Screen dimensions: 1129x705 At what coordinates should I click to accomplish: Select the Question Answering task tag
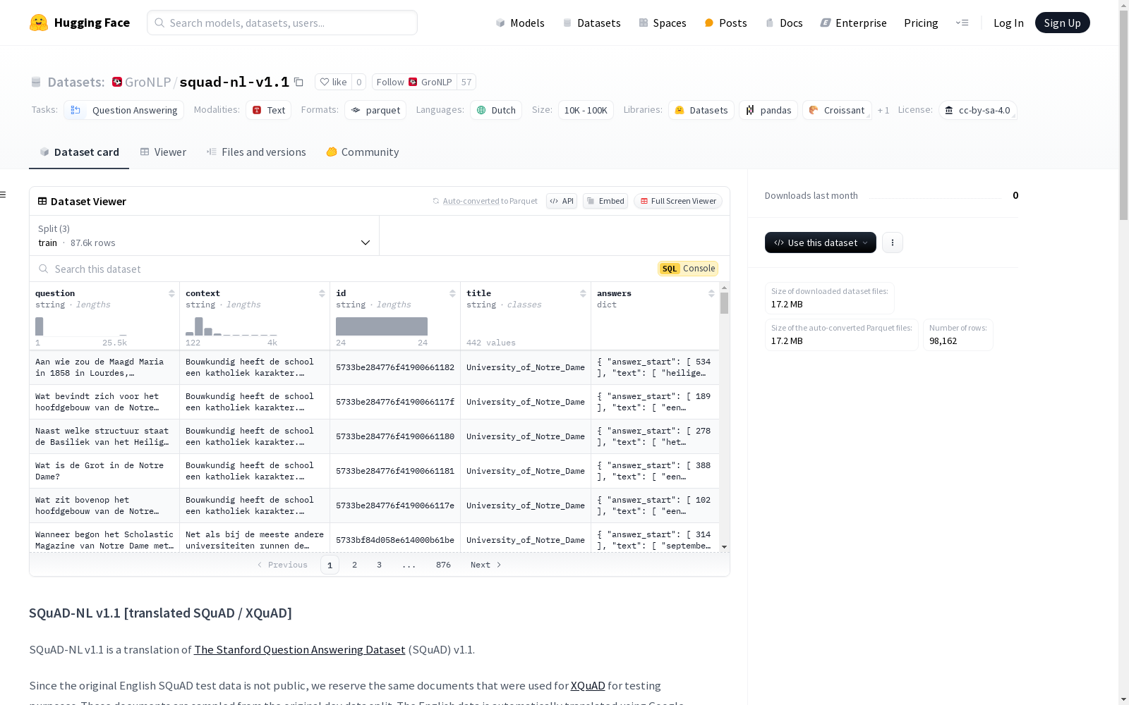pyautogui.click(x=124, y=110)
